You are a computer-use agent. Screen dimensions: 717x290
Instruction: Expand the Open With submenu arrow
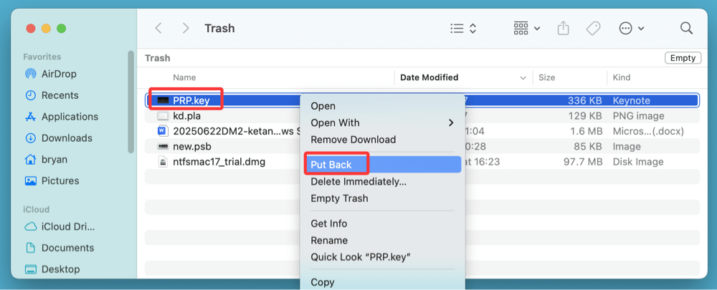[451, 123]
